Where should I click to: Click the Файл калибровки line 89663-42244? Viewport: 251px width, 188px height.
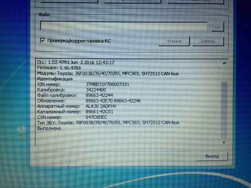(x=99, y=95)
